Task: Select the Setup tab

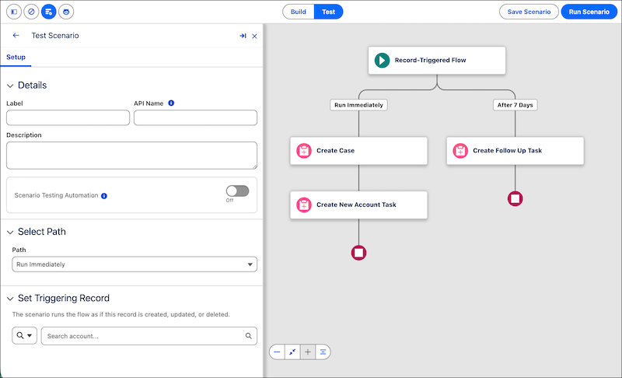Action: (16, 57)
